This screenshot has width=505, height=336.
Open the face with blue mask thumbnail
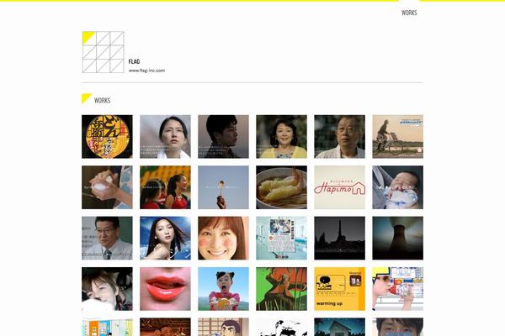click(398, 327)
